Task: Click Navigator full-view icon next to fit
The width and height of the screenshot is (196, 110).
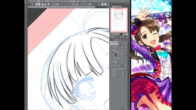Action: (127, 34)
